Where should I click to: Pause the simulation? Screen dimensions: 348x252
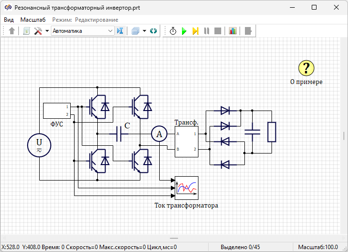[207, 31]
